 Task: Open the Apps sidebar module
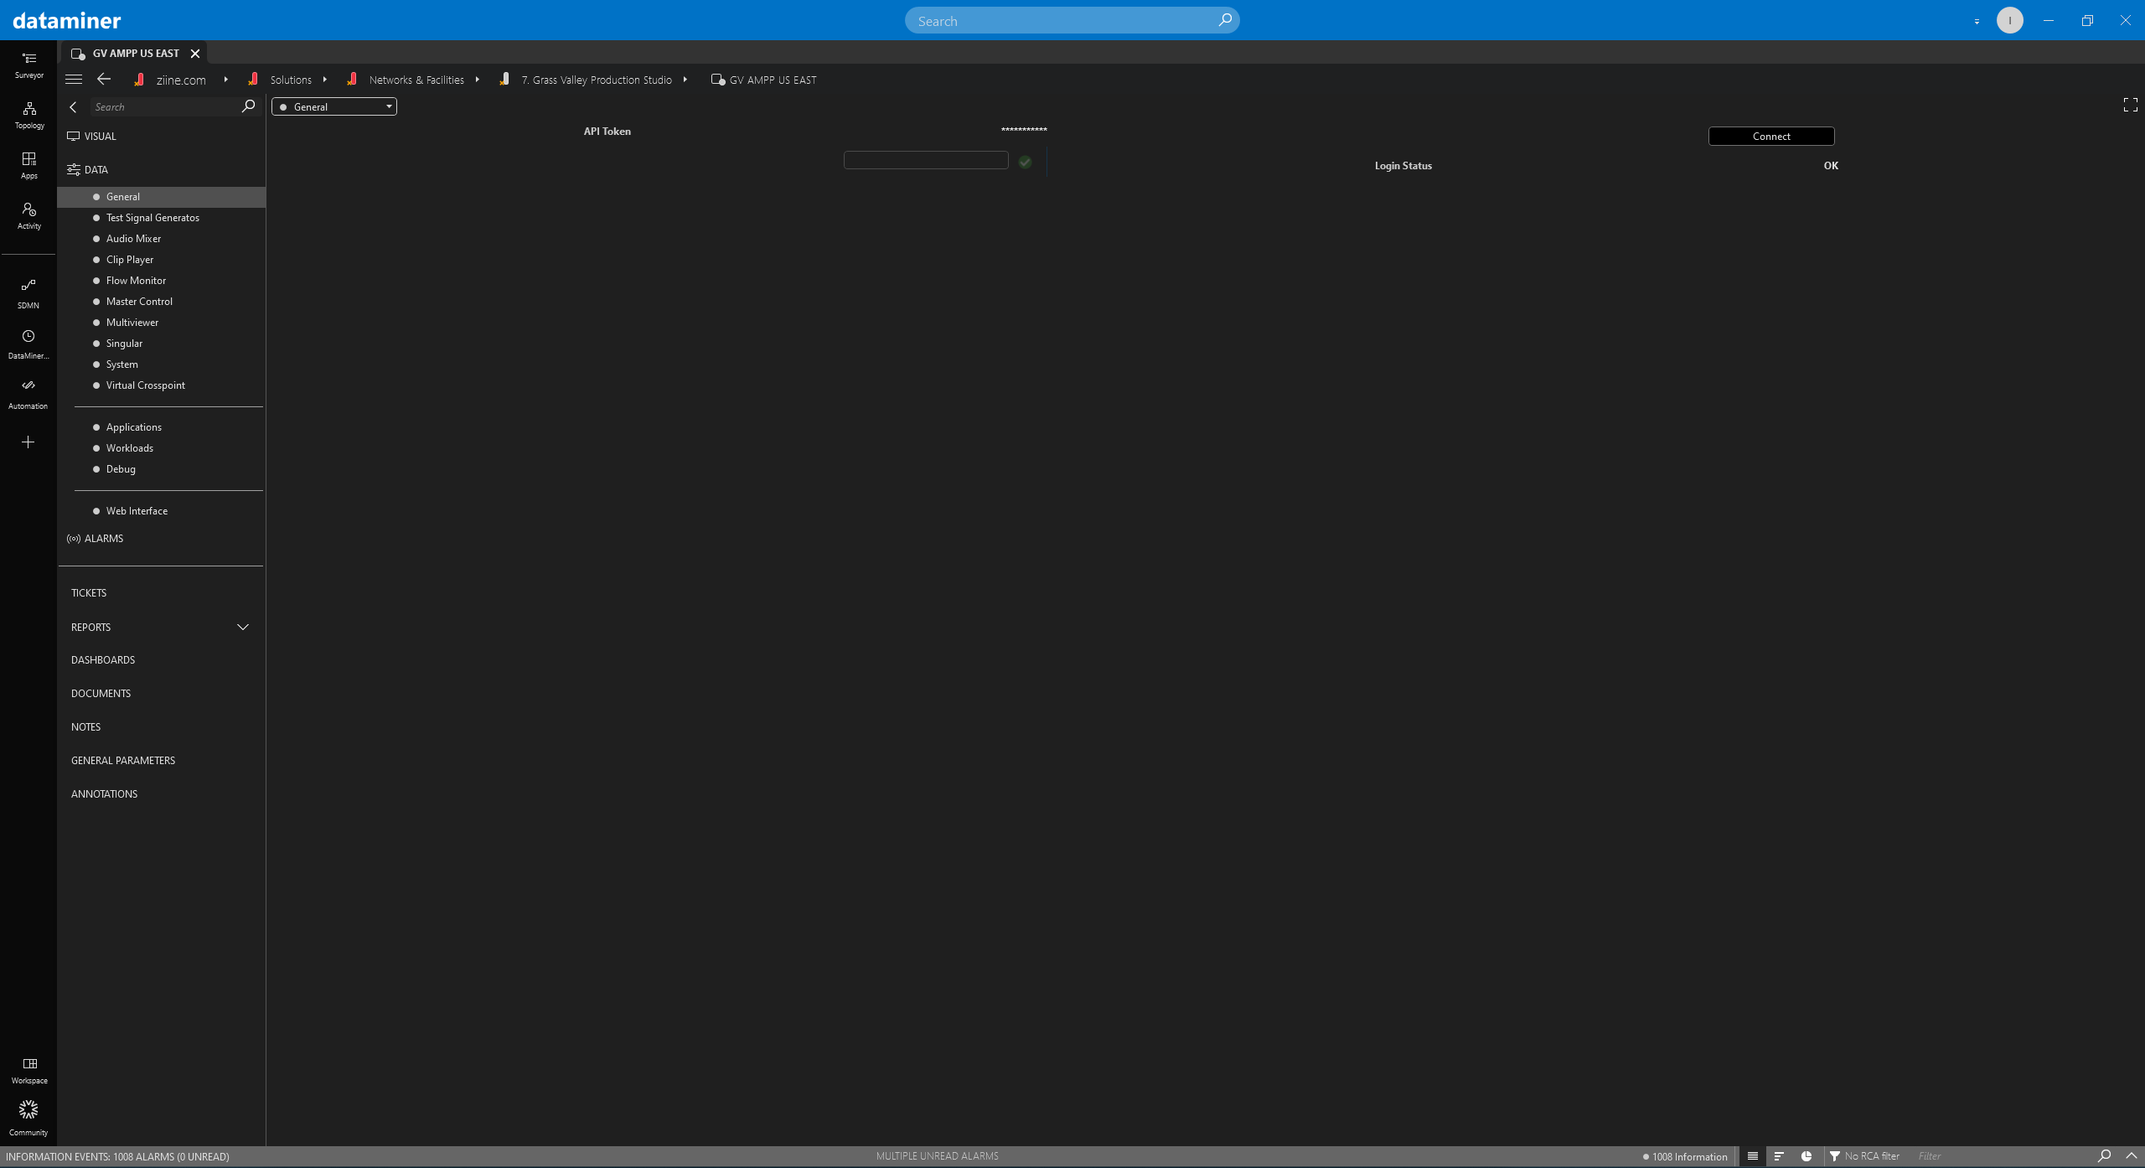(28, 165)
